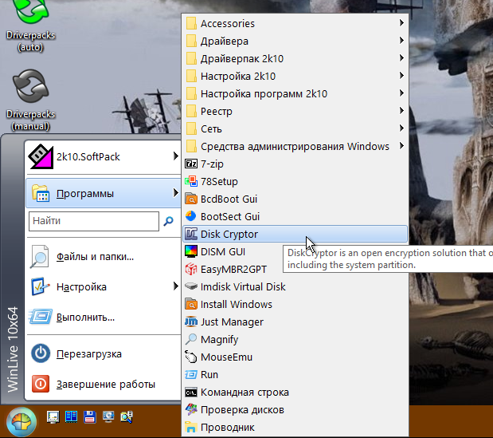Click the Run program icon

pos(191,375)
